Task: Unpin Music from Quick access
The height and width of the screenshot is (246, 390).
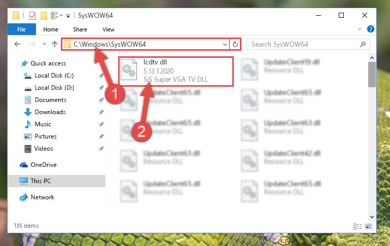Action: pos(101,124)
